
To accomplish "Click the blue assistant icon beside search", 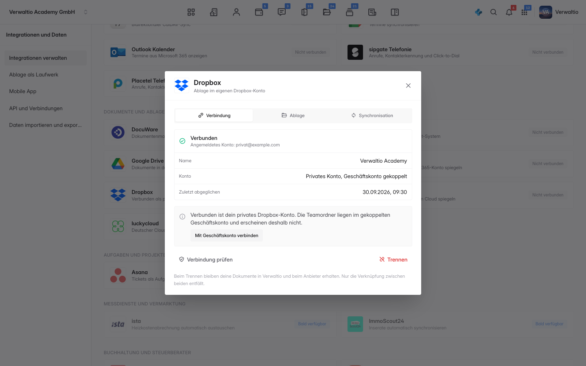I will pos(479,12).
